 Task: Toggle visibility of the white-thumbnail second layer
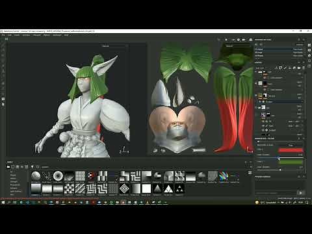click(x=256, y=83)
